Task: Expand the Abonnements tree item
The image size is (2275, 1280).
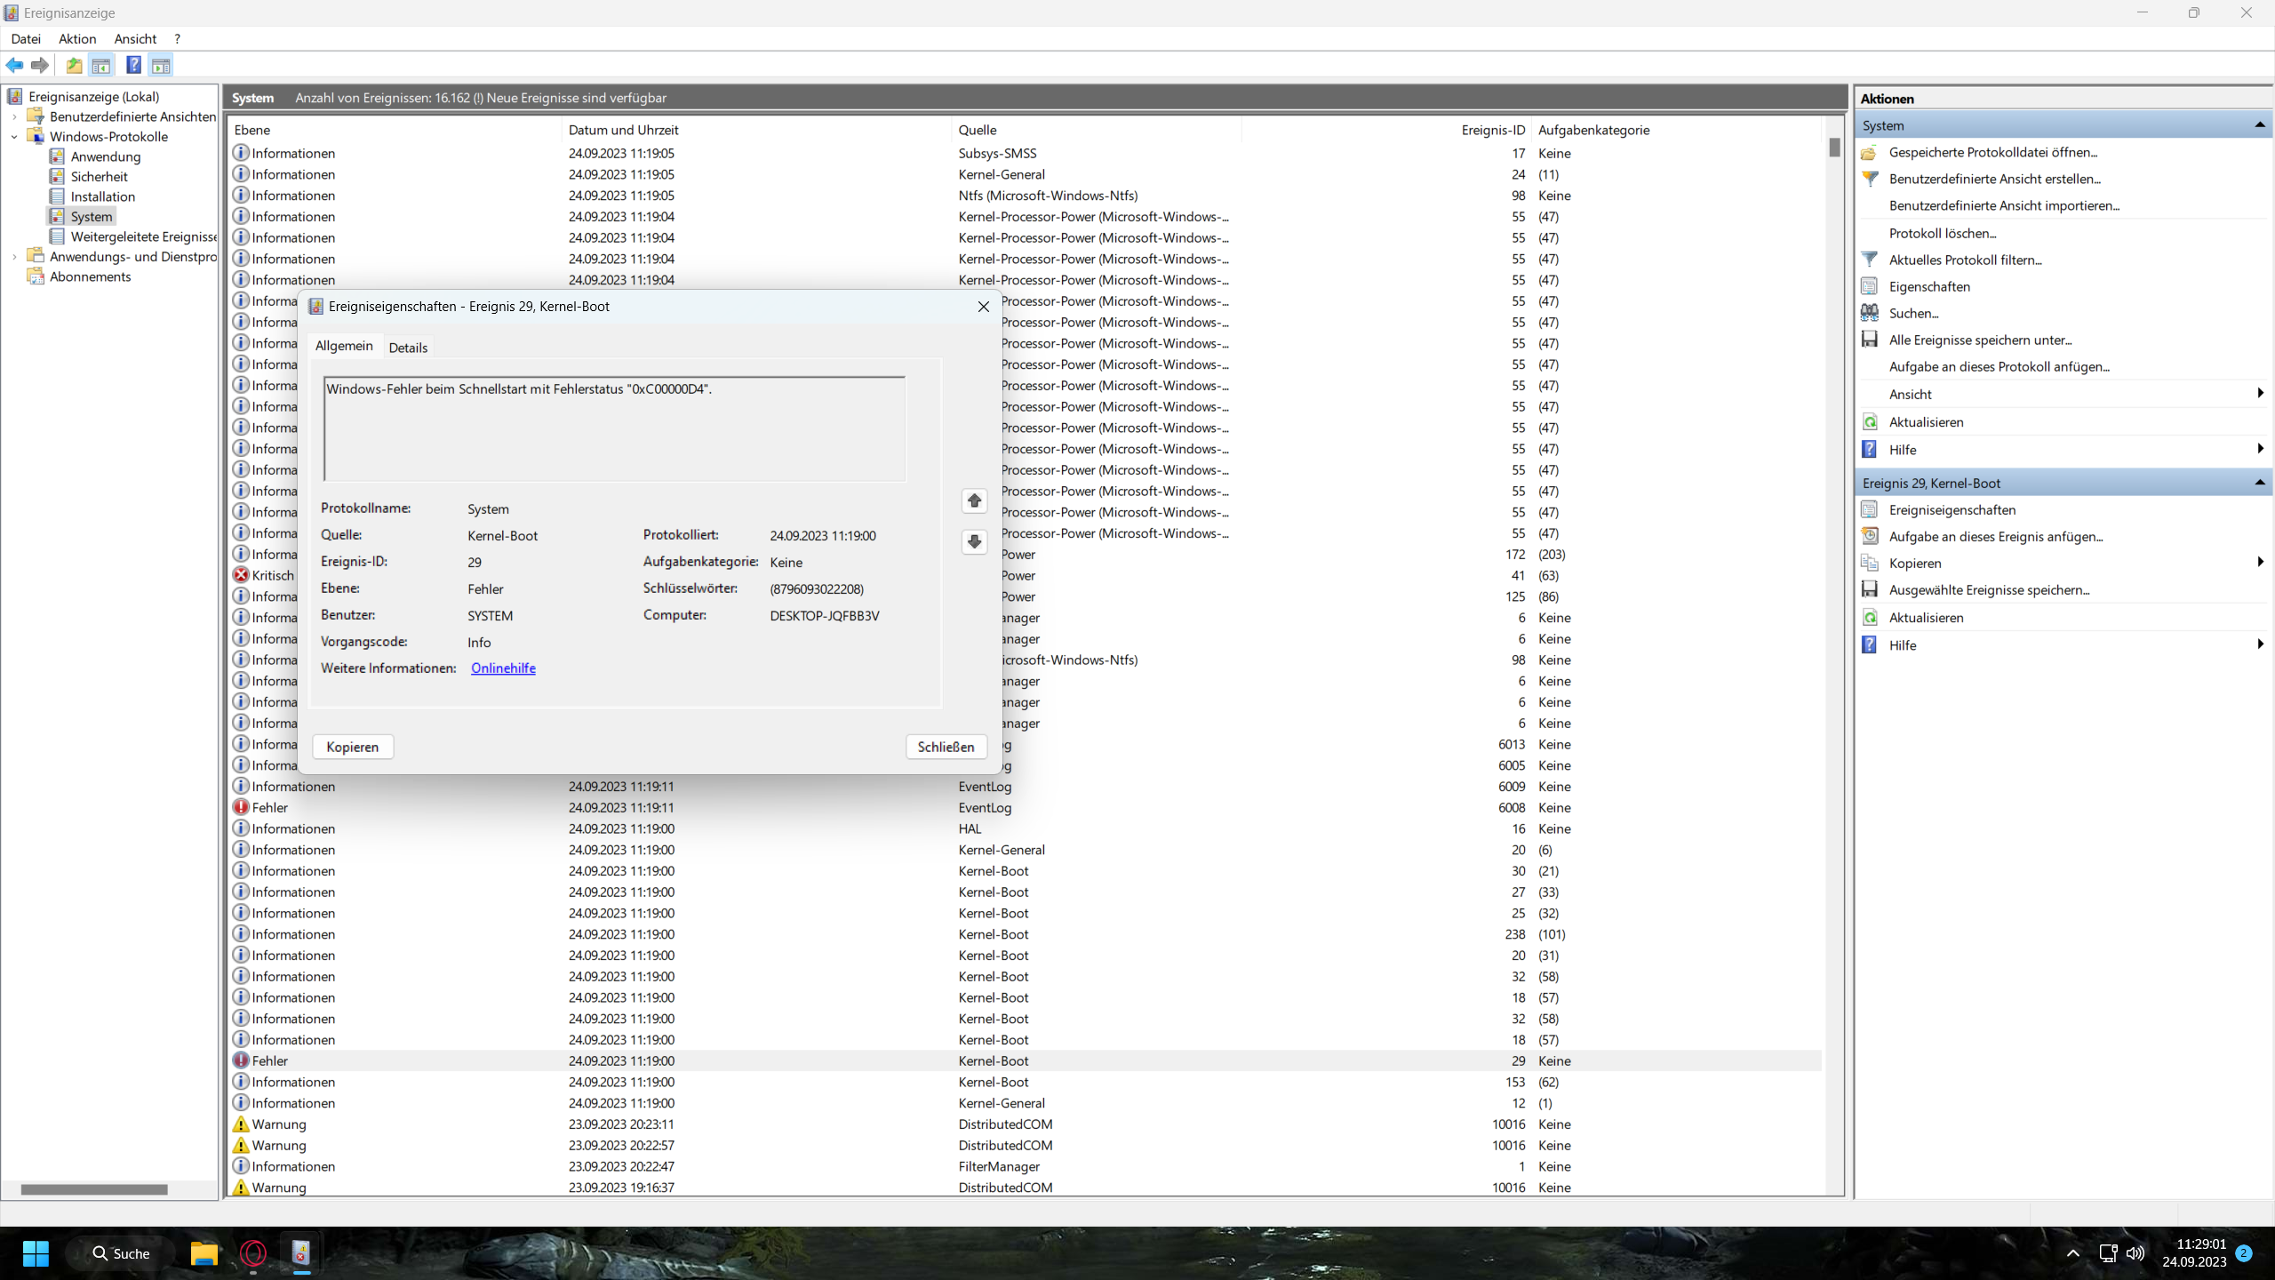Action: [x=14, y=276]
